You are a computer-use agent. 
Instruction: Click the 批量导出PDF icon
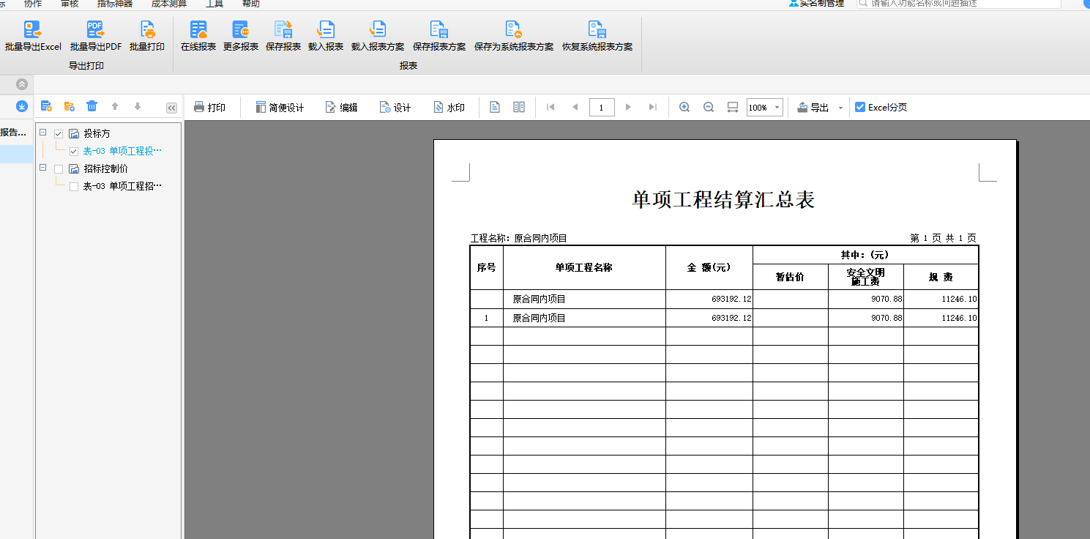[x=96, y=29]
